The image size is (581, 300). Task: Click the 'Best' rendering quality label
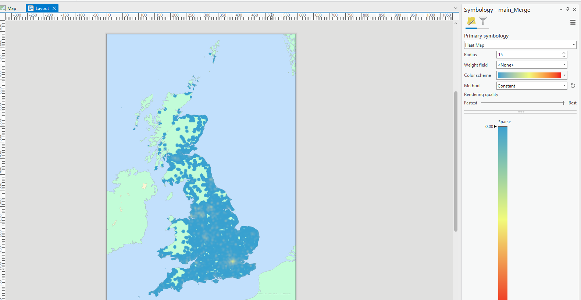573,103
